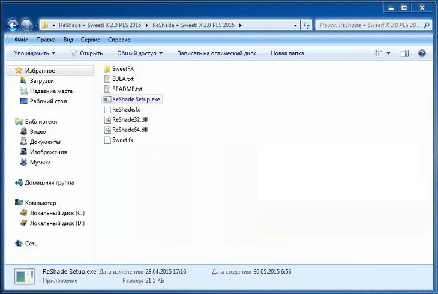Open the Сервис menu
Image resolution: width=438 pixels, height=294 pixels.
pos(90,40)
